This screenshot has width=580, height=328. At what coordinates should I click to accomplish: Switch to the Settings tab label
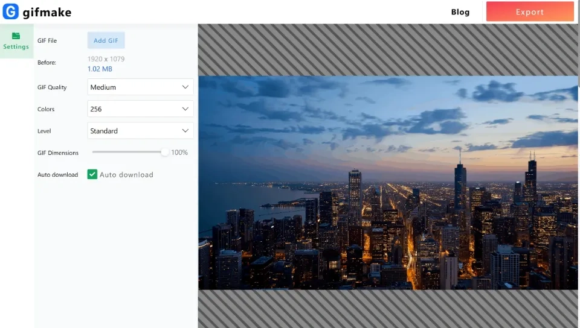tap(16, 47)
